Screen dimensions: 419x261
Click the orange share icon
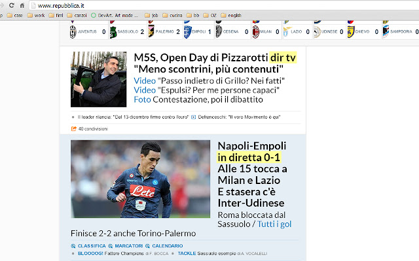pyautogui.click(x=74, y=129)
